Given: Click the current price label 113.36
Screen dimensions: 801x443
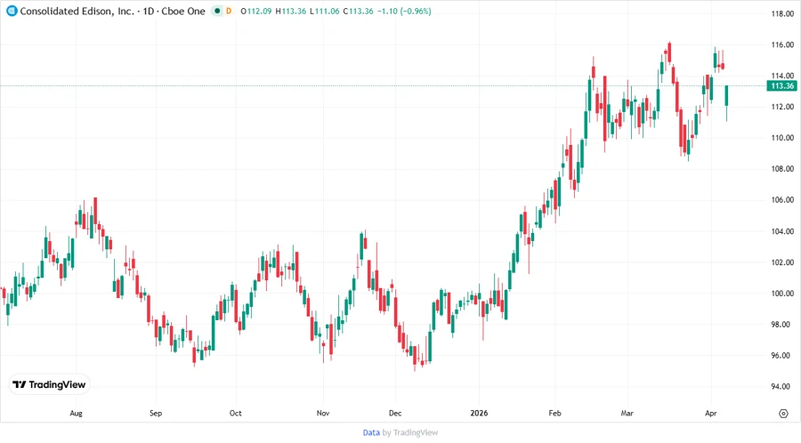Looking at the screenshot, I should 781,85.
